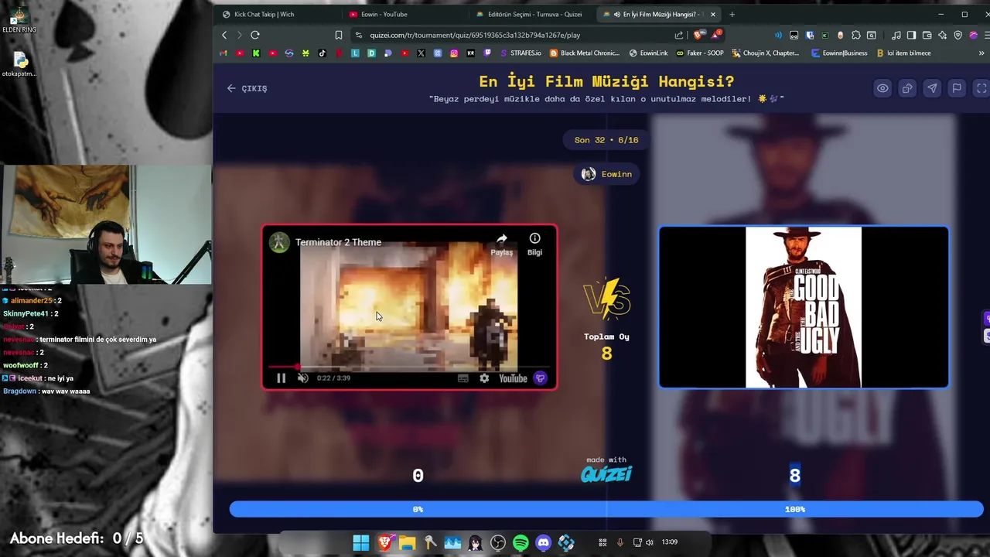
Task: Open the extensions puzzle icon
Action: pos(856,35)
